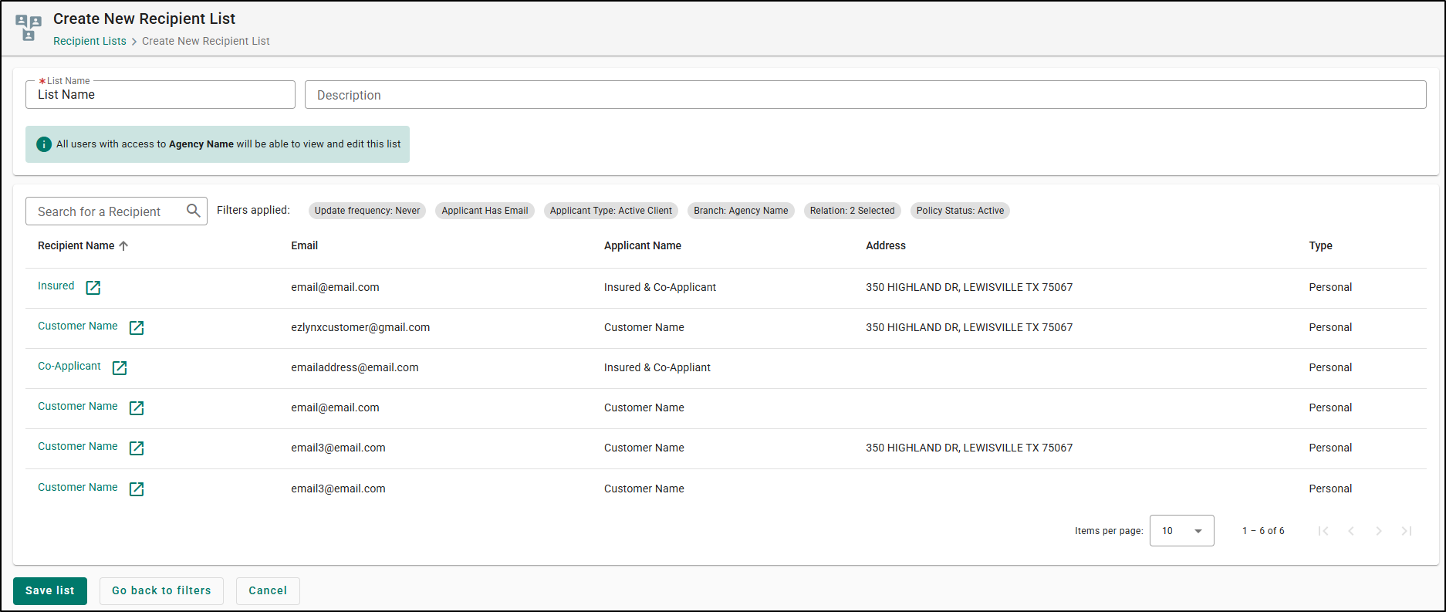The width and height of the screenshot is (1446, 612).
Task: Click Cancel button
Action: coord(268,590)
